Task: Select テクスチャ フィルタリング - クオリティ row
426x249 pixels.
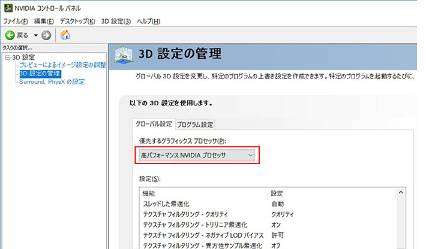Action: point(268,214)
